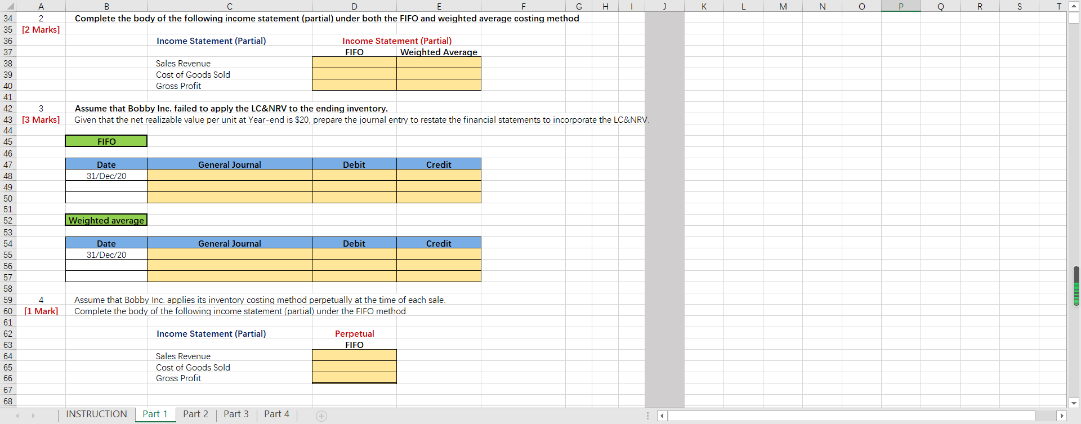Image resolution: width=1081 pixels, height=424 pixels.
Task: Click Gross Profit label in row 40
Action: [x=178, y=86]
